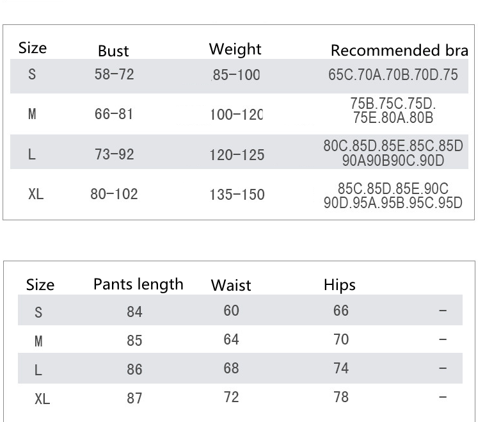Select the 135-150 weight value
Image resolution: width=485 pixels, height=422 pixels.
click(x=237, y=195)
